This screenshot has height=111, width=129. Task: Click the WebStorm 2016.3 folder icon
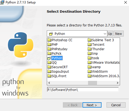click(x=90, y=76)
